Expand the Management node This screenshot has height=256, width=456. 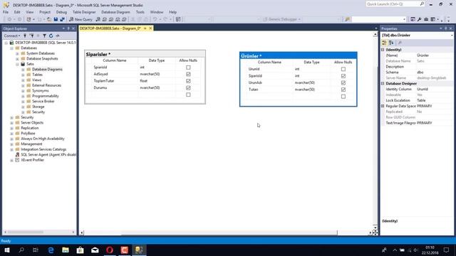point(11,144)
